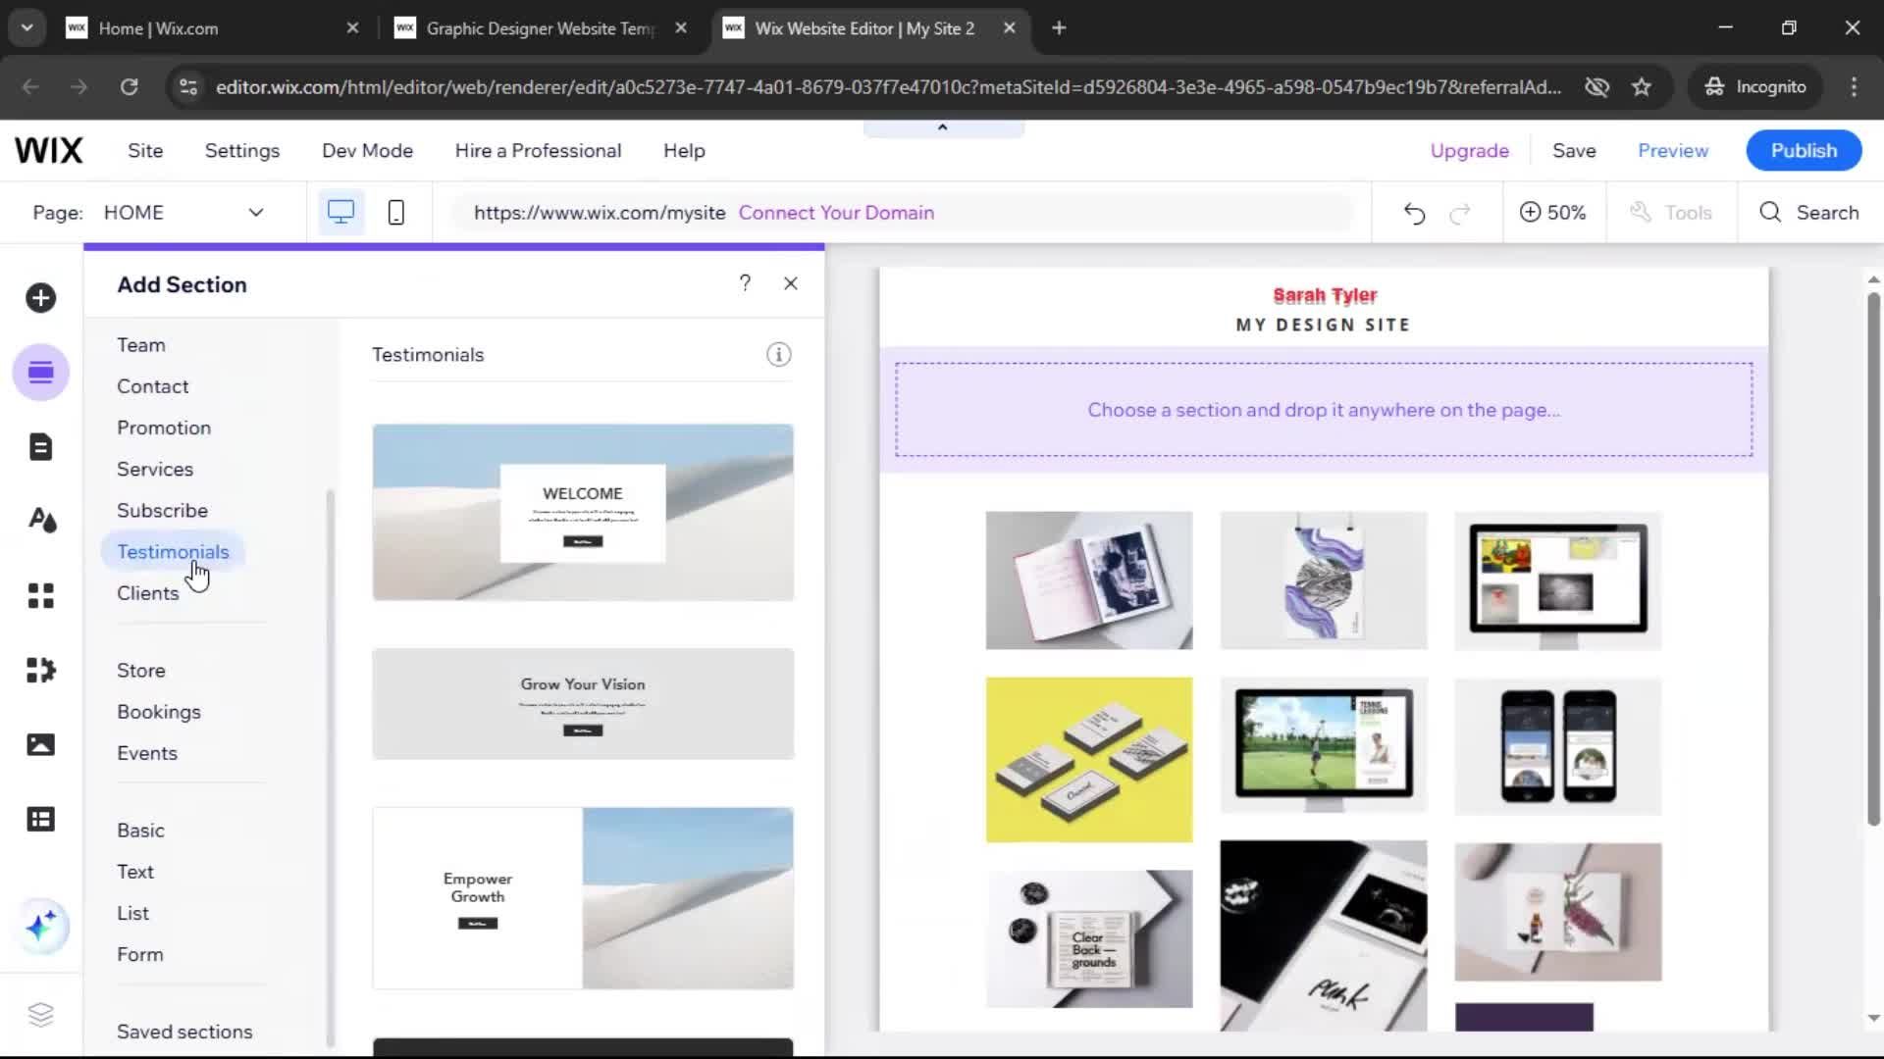Screen dimensions: 1884x1059
Task: Redo the last action
Action: (x=1460, y=213)
